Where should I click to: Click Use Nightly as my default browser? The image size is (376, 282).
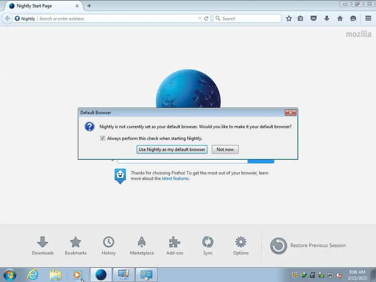(172, 149)
